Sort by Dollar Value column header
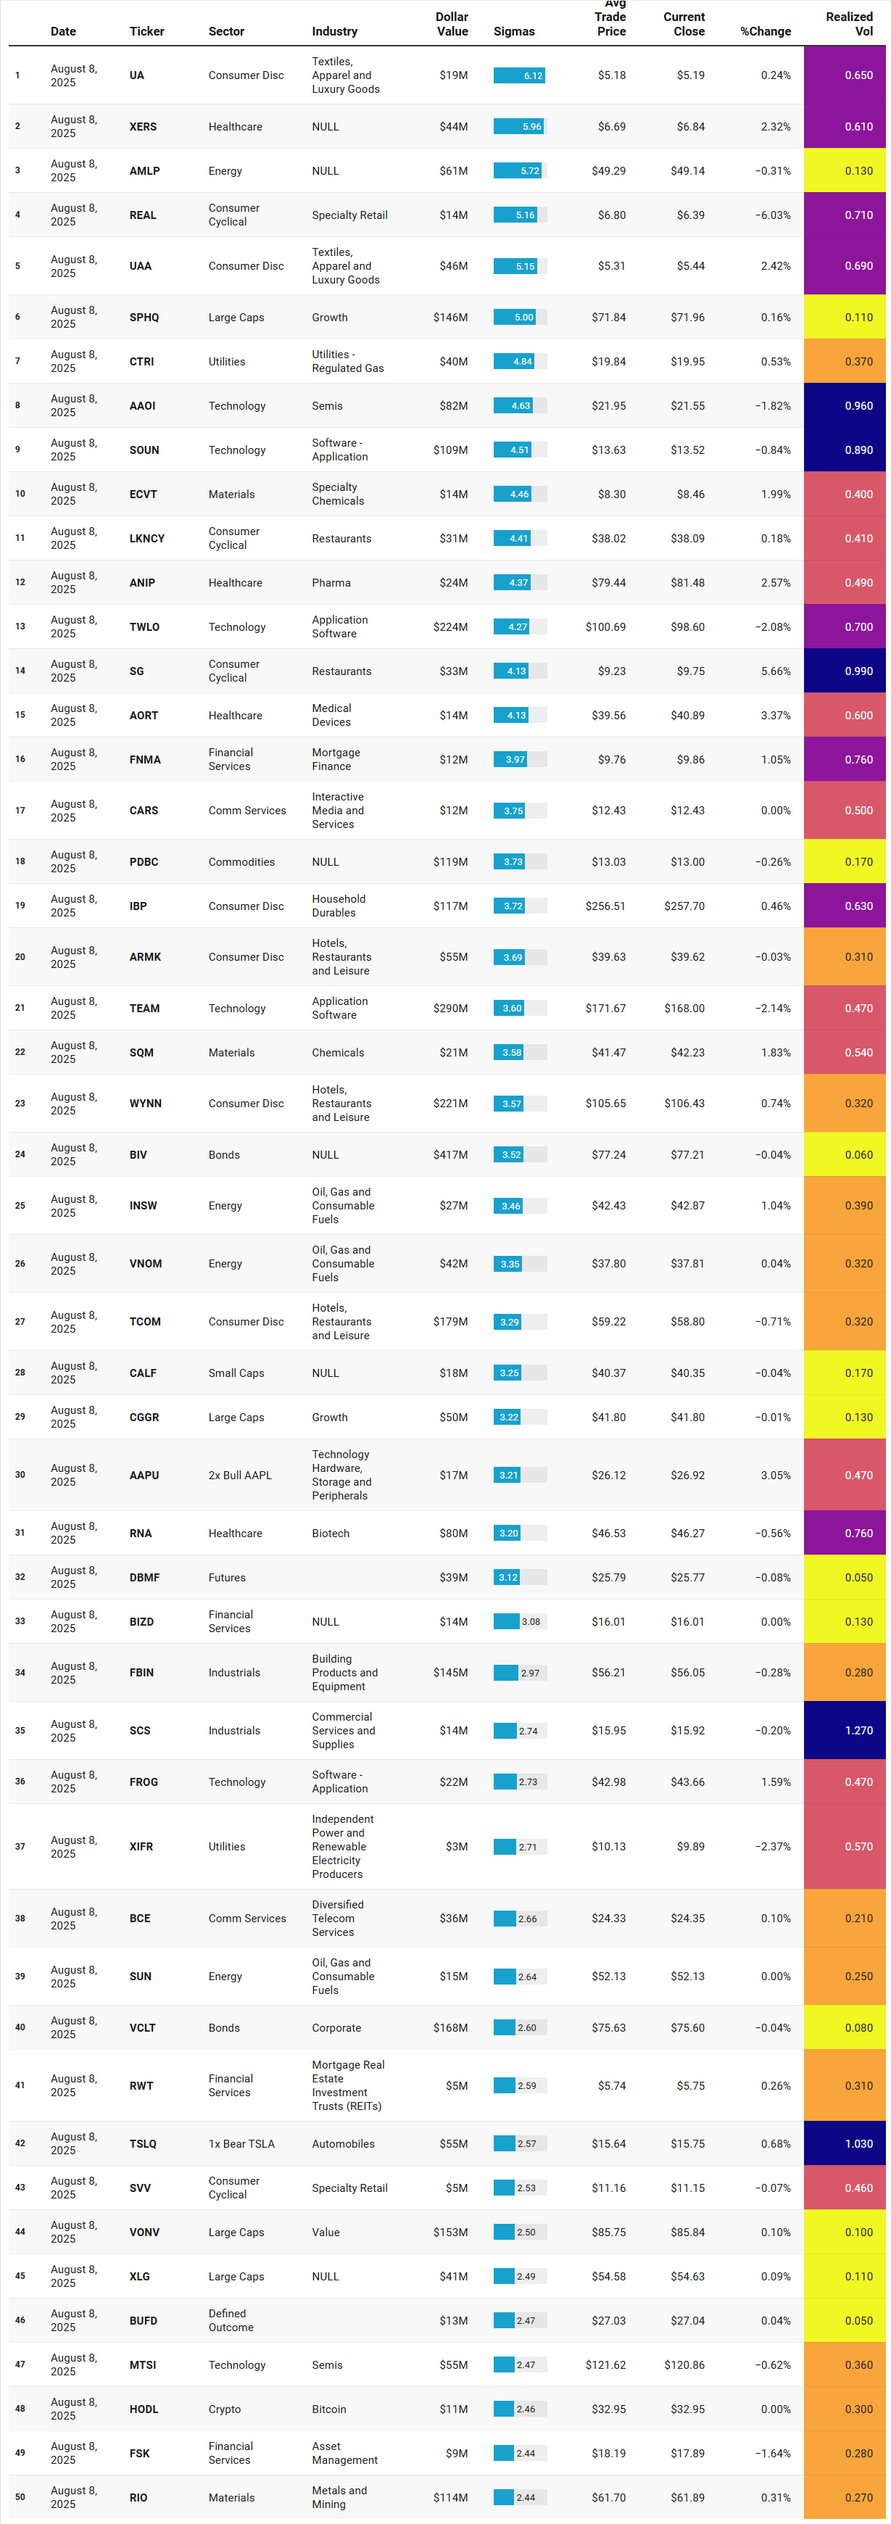The height and width of the screenshot is (2524, 891). point(452,25)
